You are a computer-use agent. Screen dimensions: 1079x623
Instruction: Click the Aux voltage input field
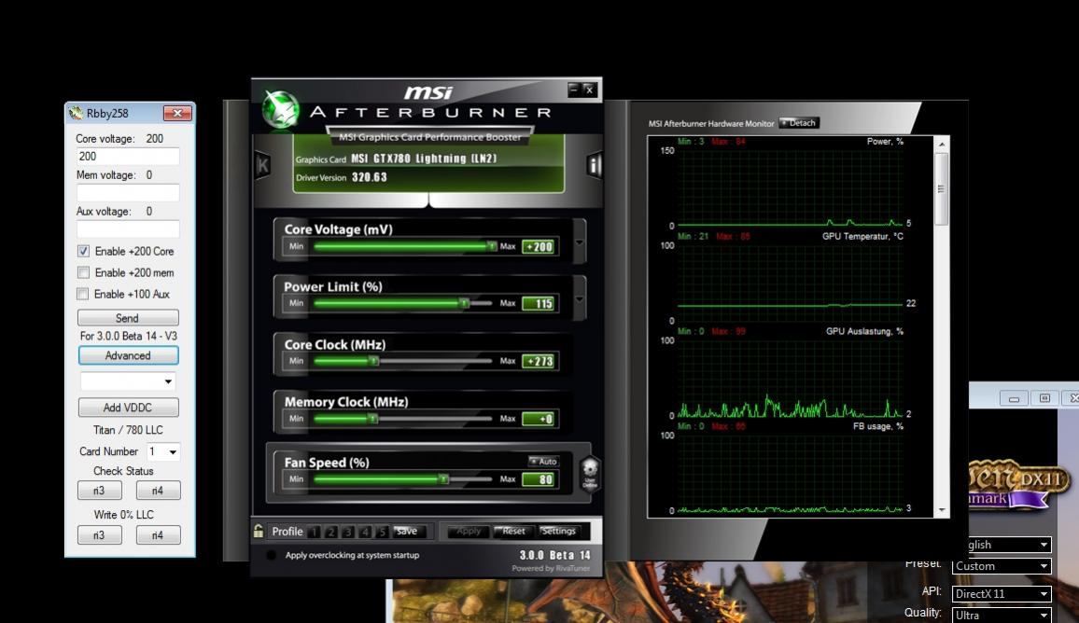pos(128,229)
